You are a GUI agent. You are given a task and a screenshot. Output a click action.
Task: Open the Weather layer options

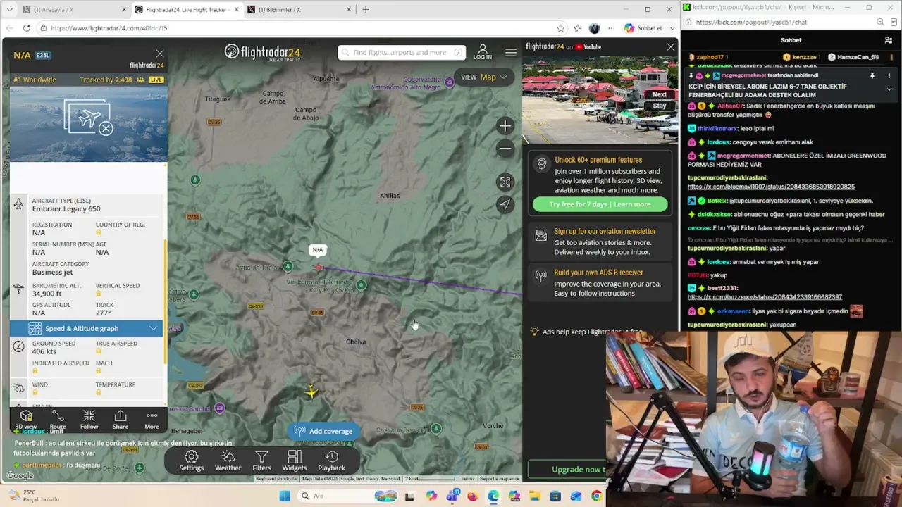tap(228, 461)
